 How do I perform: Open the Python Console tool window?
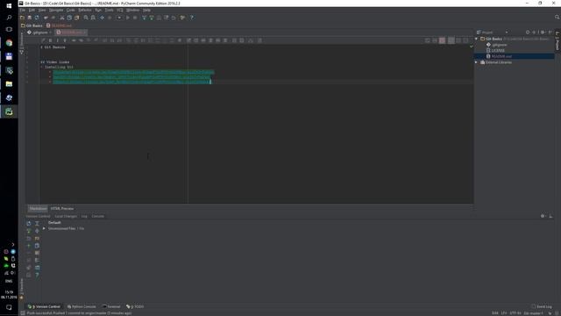[82, 306]
